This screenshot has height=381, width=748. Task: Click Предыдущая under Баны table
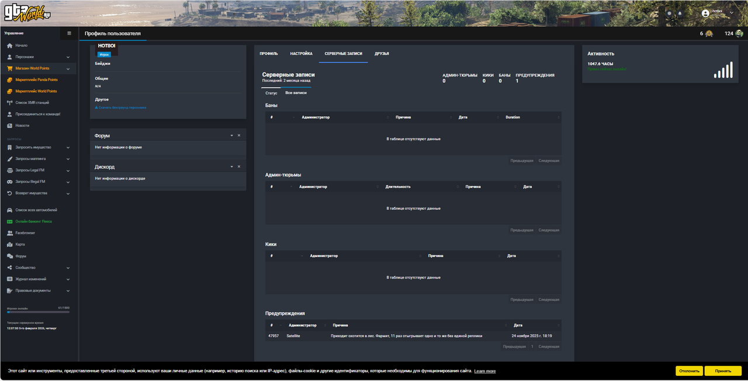pyautogui.click(x=522, y=160)
